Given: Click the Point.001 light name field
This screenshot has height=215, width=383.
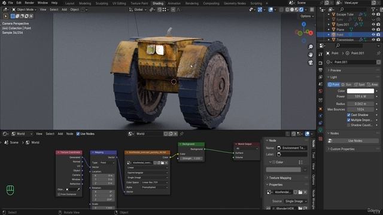Looking at the screenshot, I should coord(354,62).
